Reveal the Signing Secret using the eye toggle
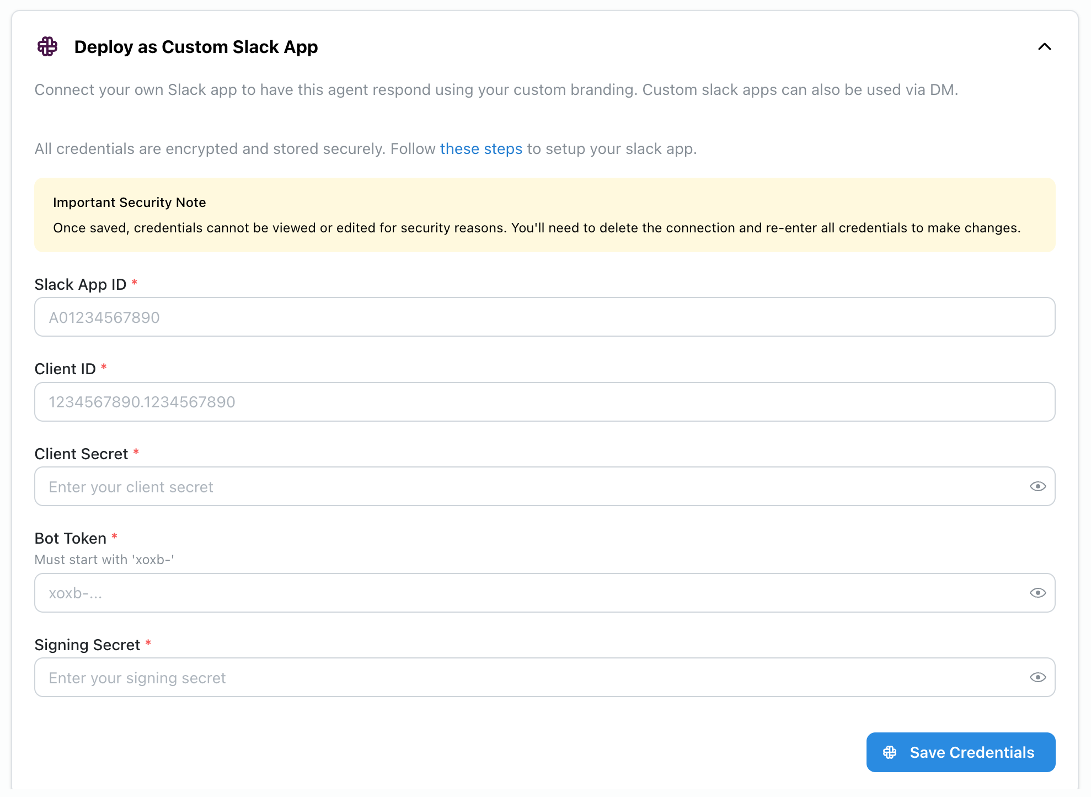This screenshot has width=1091, height=797. [x=1037, y=677]
